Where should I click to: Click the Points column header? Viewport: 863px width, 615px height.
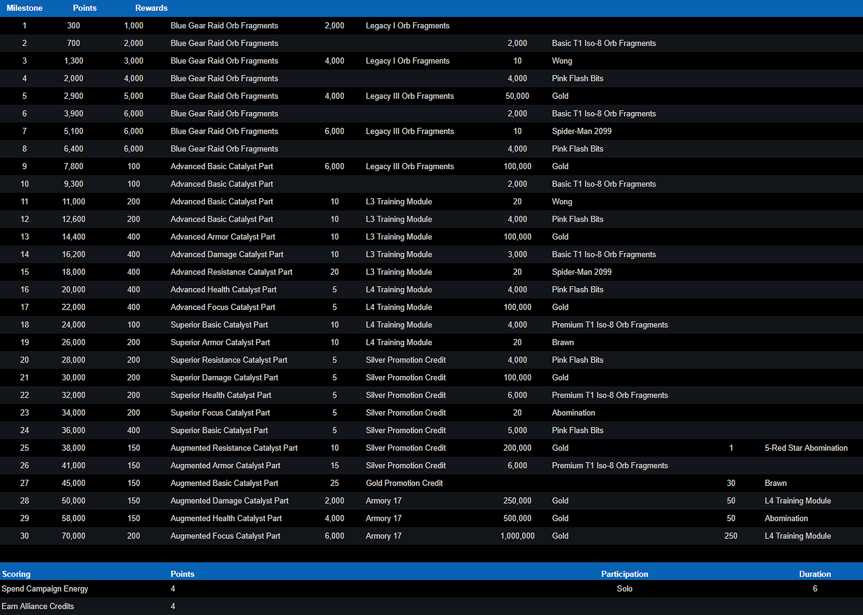point(85,8)
